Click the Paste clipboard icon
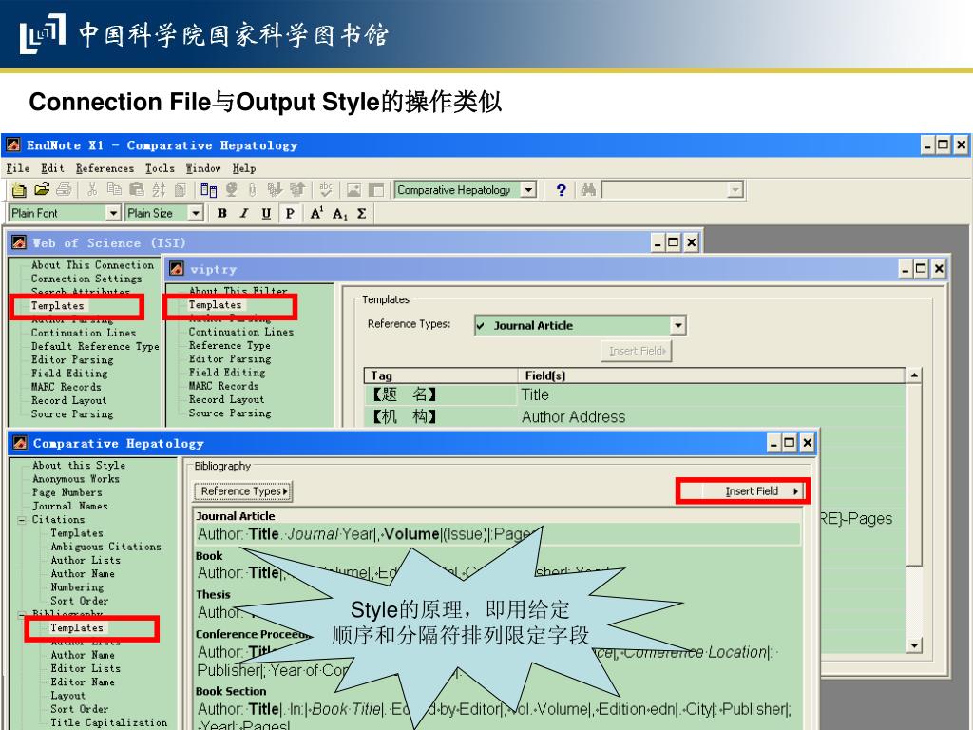The width and height of the screenshot is (973, 730). point(137,189)
